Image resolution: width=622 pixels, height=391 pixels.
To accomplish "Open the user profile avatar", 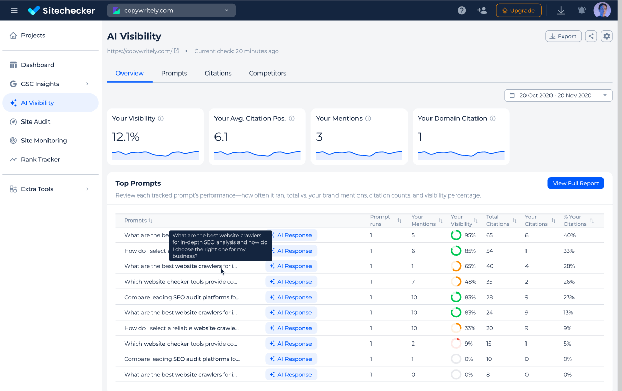I will point(602,10).
